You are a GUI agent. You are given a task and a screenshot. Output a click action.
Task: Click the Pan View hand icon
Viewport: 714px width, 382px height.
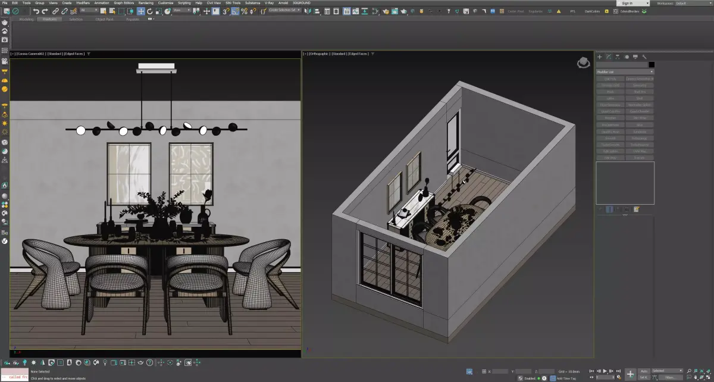(695, 378)
